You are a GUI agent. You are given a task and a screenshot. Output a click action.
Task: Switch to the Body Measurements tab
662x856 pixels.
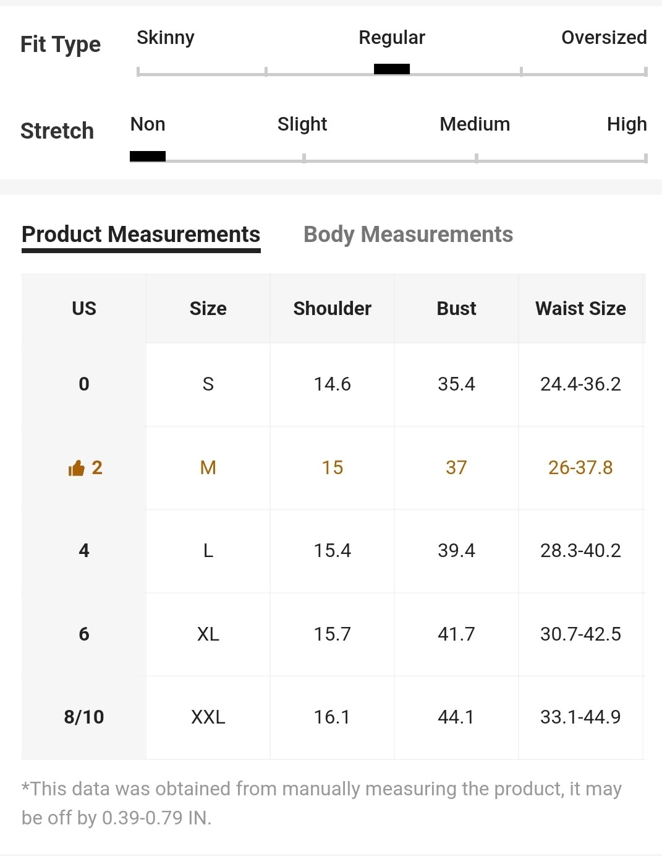pyautogui.click(x=408, y=235)
